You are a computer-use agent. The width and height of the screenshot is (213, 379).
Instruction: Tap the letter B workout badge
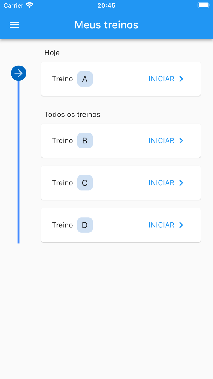click(85, 141)
